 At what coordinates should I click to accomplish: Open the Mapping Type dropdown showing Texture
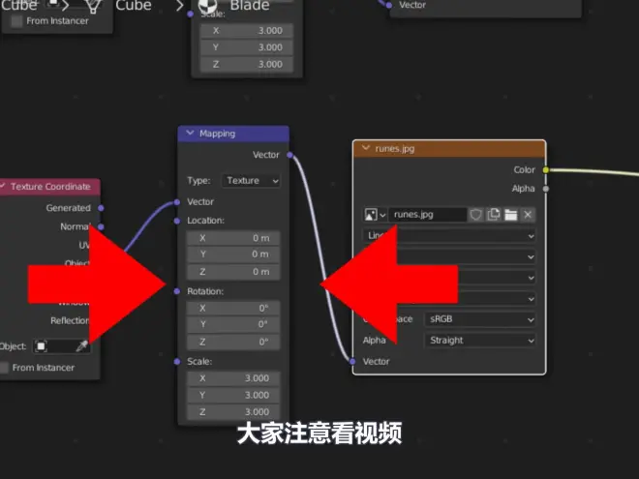(x=251, y=180)
